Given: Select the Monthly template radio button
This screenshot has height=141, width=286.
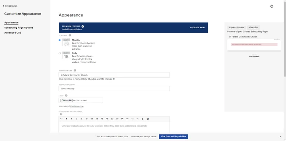Looking at the screenshot, I should (60, 40).
